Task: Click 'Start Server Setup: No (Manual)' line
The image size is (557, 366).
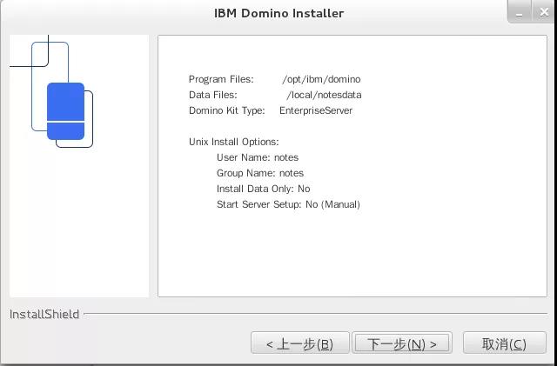Action: click(x=288, y=204)
